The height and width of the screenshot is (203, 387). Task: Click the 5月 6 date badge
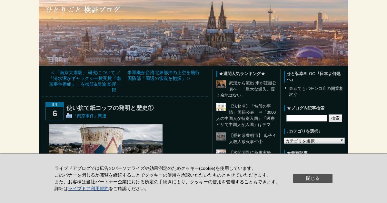55,111
